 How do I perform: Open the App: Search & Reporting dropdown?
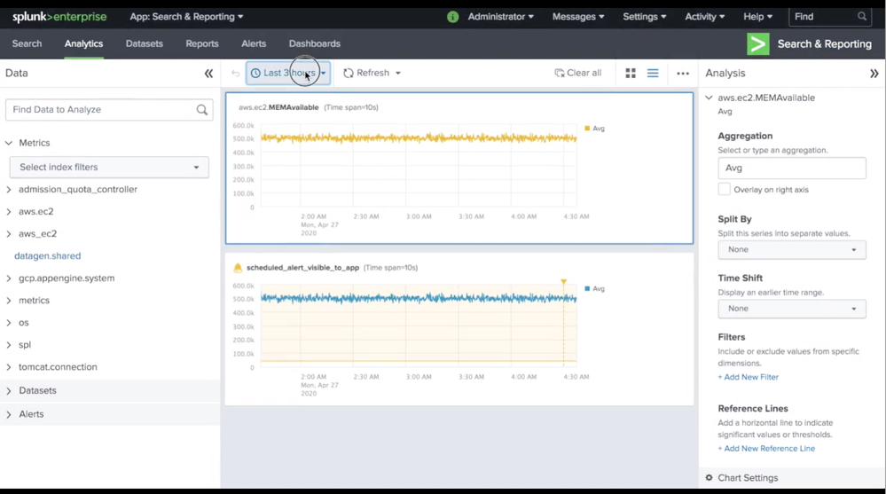[186, 16]
